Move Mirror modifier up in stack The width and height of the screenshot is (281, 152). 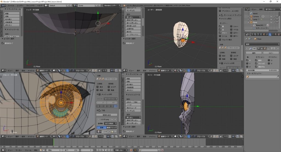pyautogui.click(x=272, y=48)
